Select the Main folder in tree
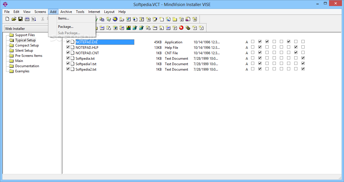This screenshot has height=182, width=344. pos(19,61)
